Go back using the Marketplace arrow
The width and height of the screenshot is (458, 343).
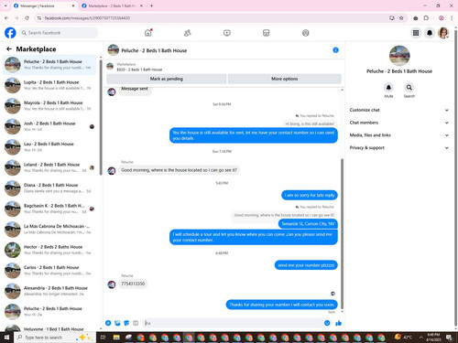click(x=9, y=48)
